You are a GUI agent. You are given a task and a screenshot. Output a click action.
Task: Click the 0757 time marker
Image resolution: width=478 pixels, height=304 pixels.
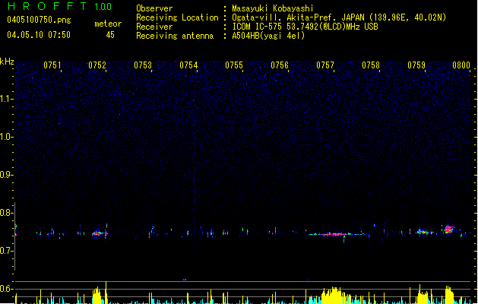point(325,65)
